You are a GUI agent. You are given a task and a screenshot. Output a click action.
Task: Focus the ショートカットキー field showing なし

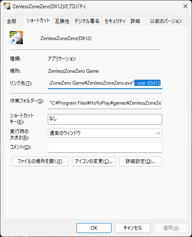(x=105, y=119)
